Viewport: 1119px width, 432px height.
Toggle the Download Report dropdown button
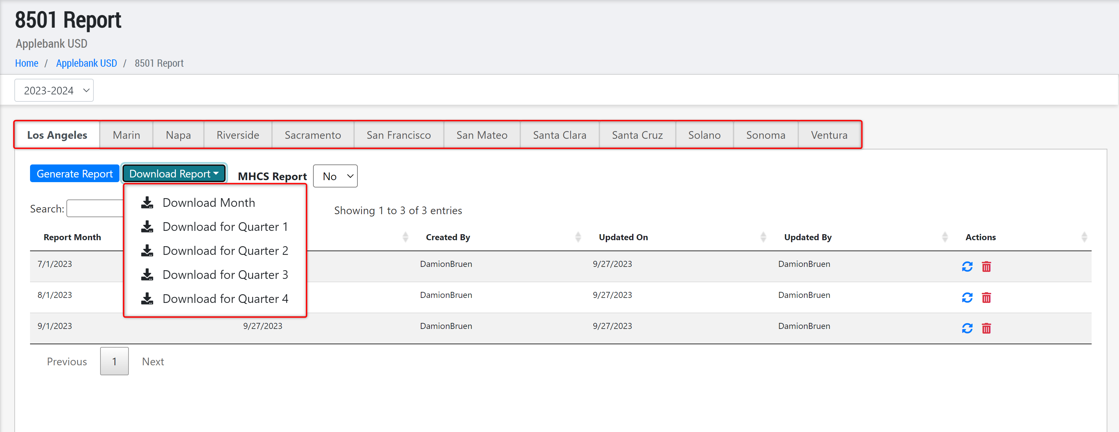pos(174,174)
